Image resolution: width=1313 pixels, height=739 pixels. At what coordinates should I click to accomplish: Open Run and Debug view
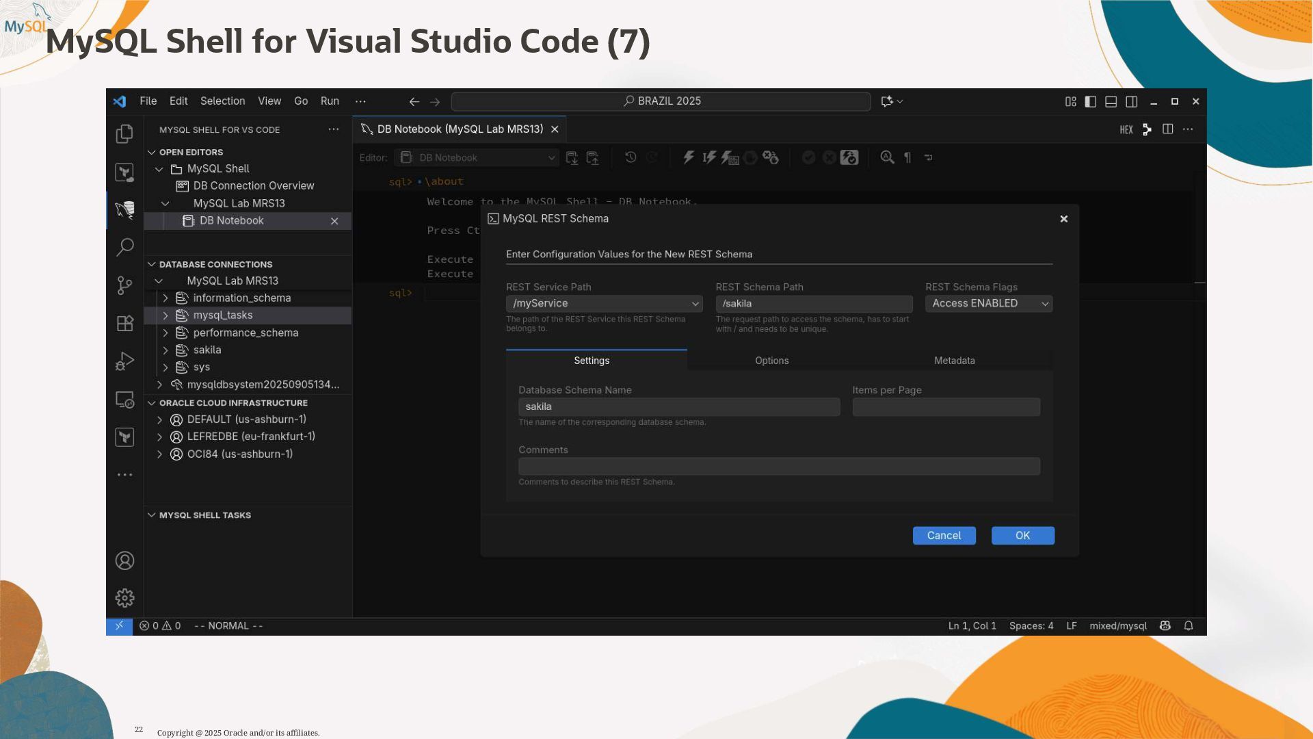point(124,361)
